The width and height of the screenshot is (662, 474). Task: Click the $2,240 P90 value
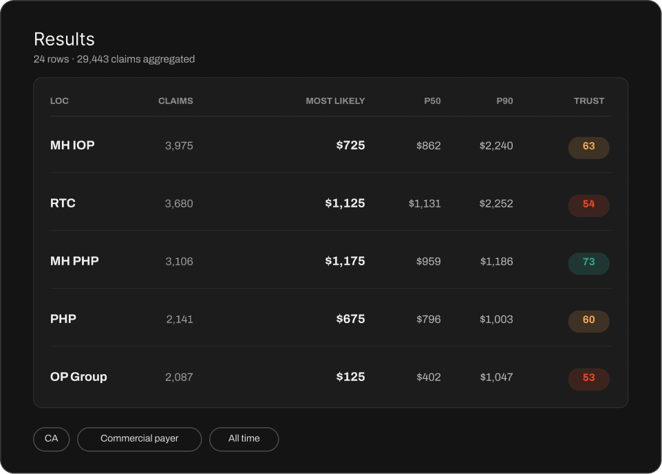[496, 146]
